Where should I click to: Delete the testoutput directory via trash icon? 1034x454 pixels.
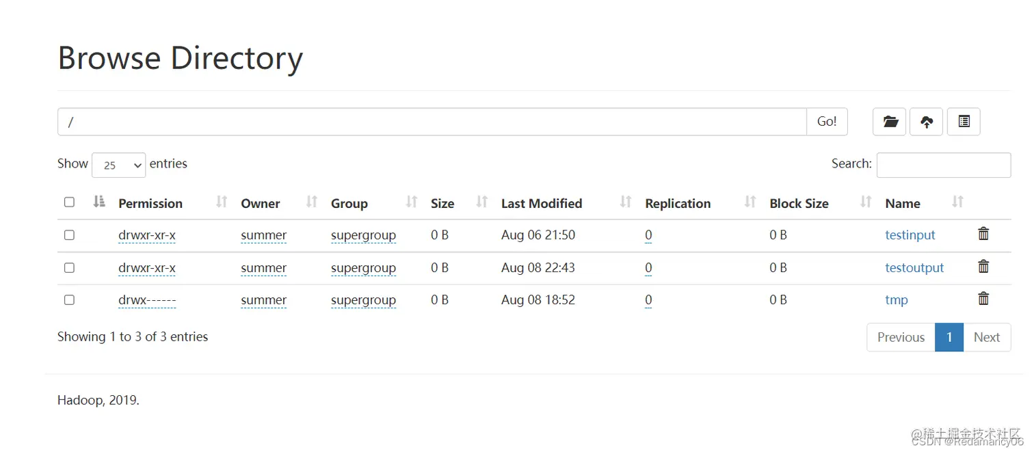click(x=983, y=267)
